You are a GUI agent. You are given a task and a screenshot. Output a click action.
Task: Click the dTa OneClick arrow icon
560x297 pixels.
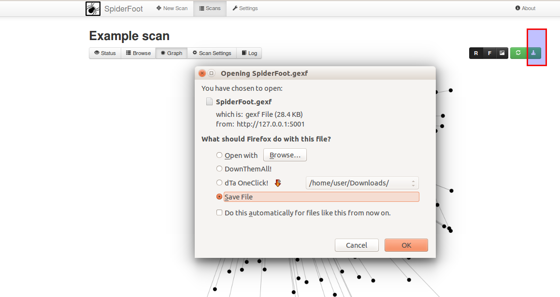pyautogui.click(x=278, y=183)
